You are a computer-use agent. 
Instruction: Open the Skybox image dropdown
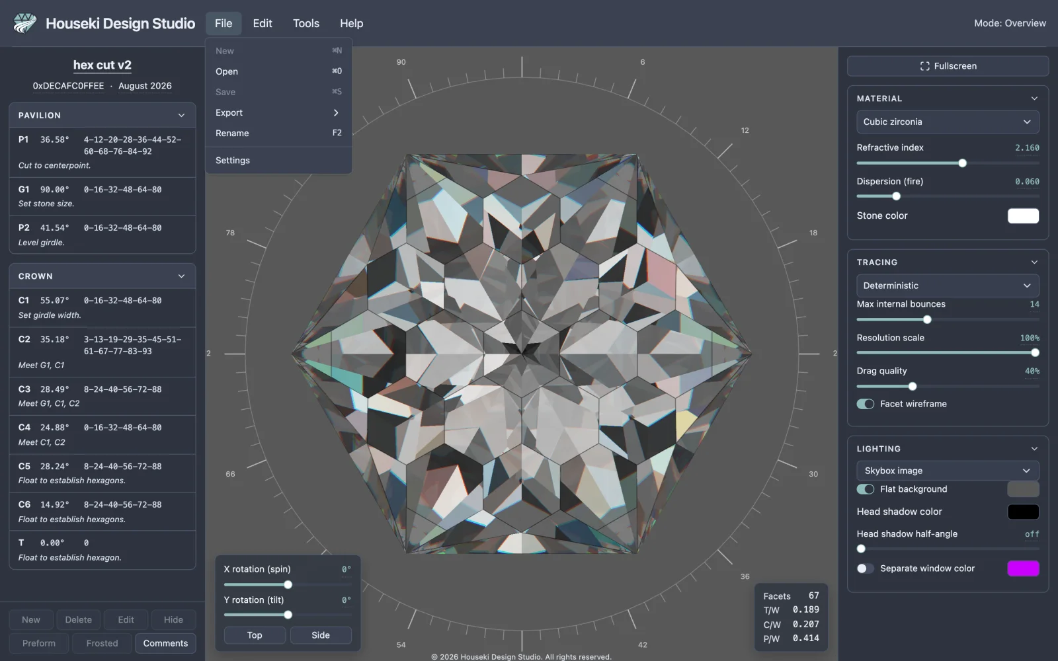pyautogui.click(x=948, y=471)
